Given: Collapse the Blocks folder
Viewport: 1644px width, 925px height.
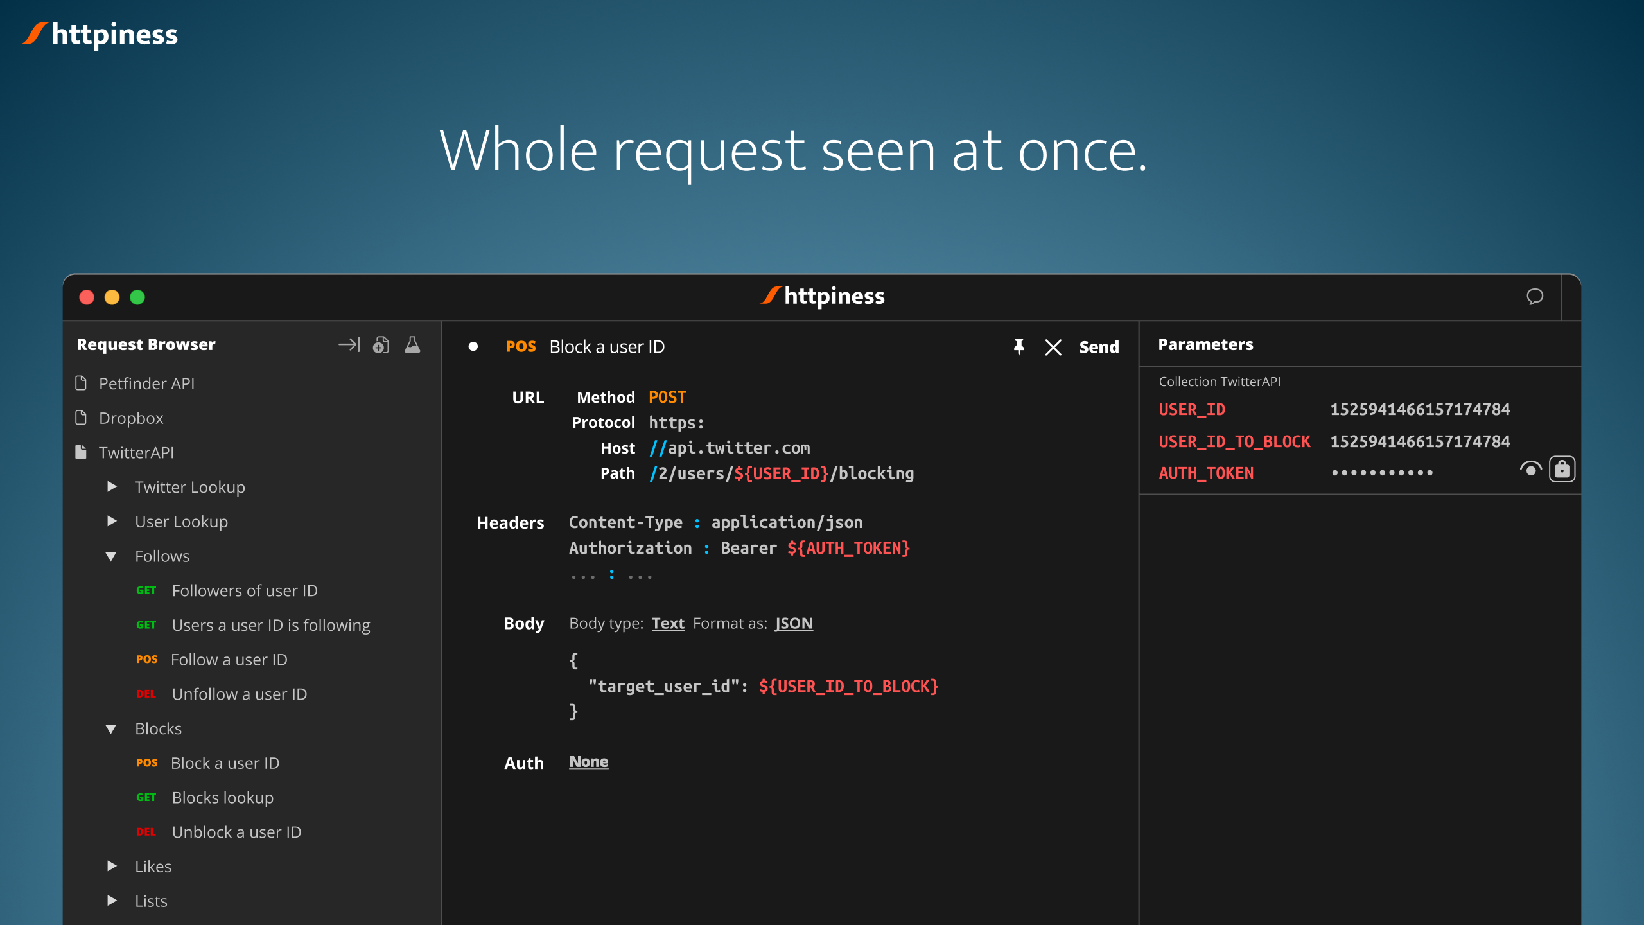Looking at the screenshot, I should 111,728.
